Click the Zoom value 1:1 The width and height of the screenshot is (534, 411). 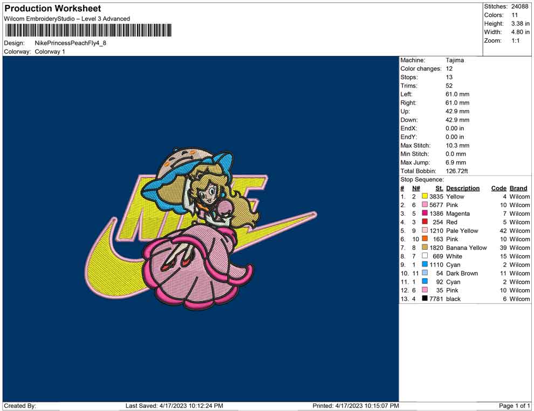coord(515,40)
